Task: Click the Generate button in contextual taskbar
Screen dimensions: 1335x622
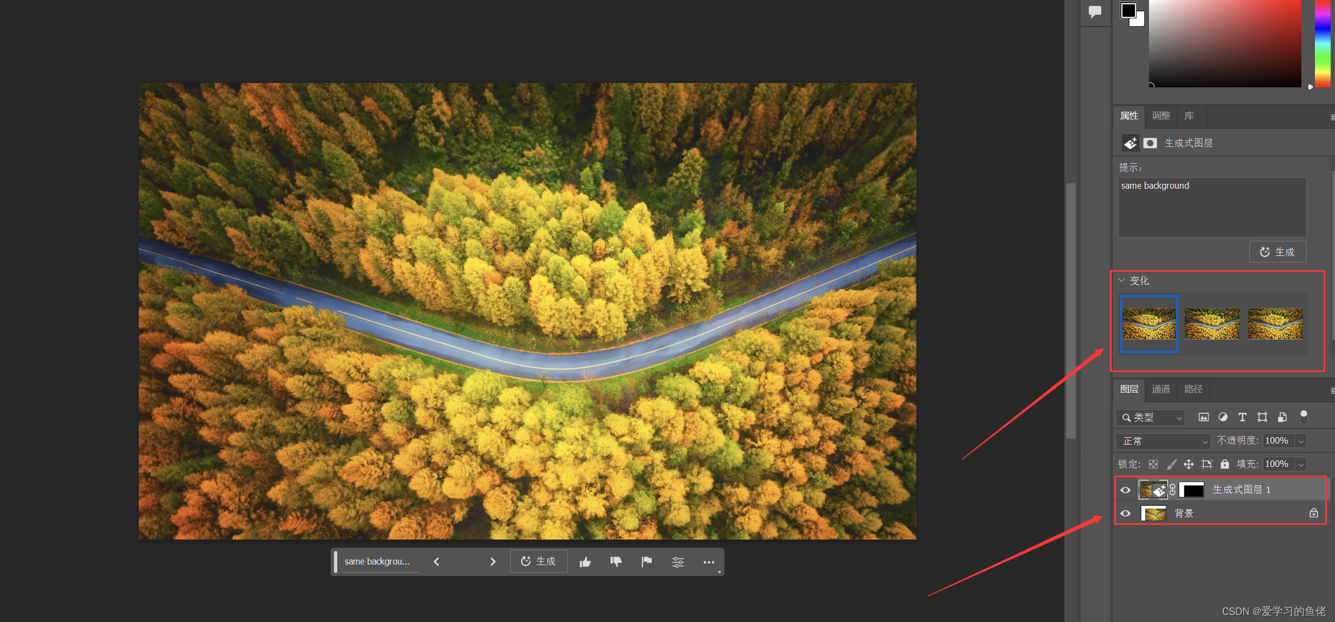Action: tap(540, 561)
